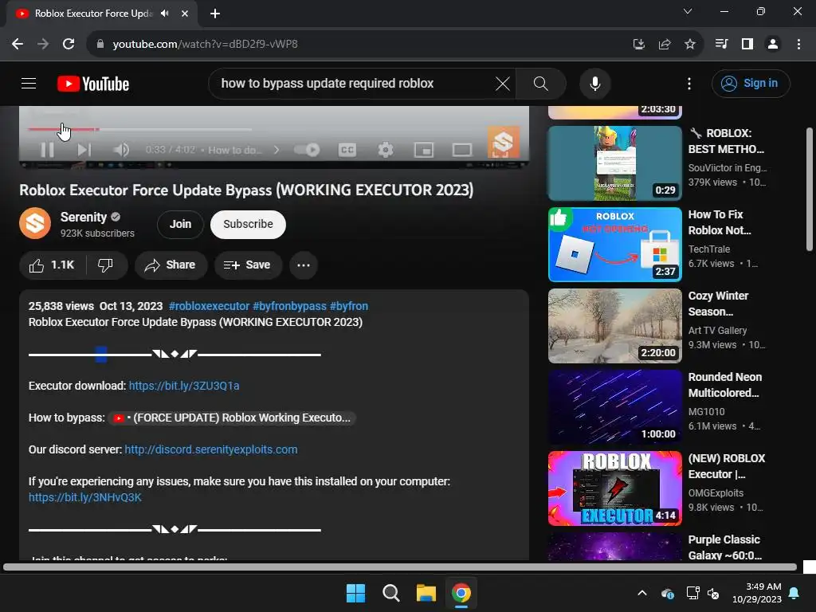Pause the video with the pause button
816x612 pixels.
[47, 150]
